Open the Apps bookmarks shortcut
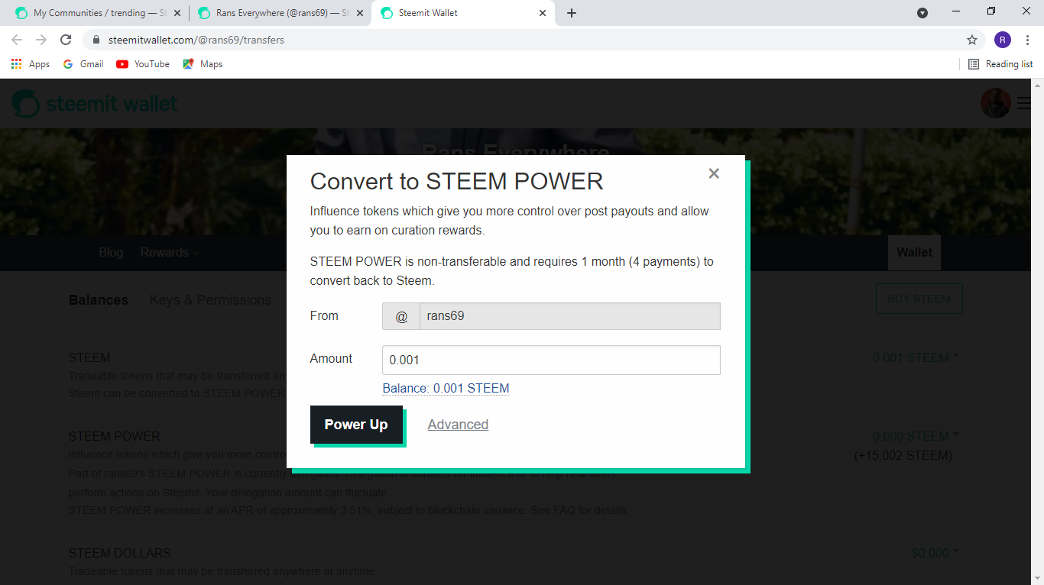Screen dimensions: 1044x585 (31, 64)
